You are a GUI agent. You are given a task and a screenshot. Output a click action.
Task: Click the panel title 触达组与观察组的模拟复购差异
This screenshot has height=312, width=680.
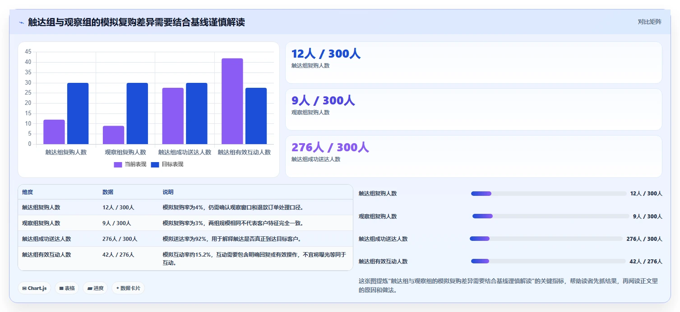pos(136,22)
